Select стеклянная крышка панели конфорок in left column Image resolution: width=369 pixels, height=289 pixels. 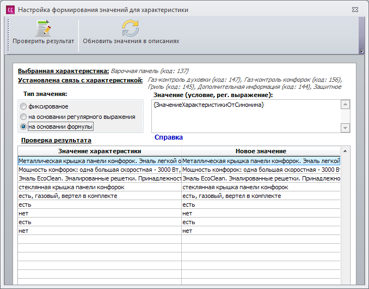(100, 187)
